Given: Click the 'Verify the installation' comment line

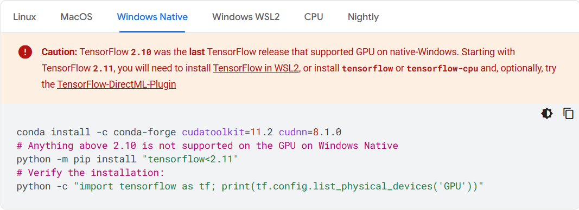Looking at the screenshot, I should coord(91,173).
